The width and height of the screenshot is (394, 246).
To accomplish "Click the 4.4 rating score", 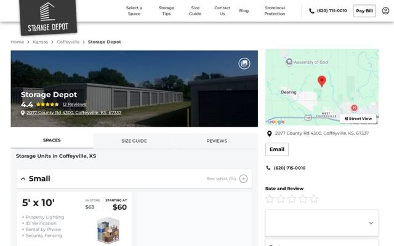I will [x=27, y=105].
